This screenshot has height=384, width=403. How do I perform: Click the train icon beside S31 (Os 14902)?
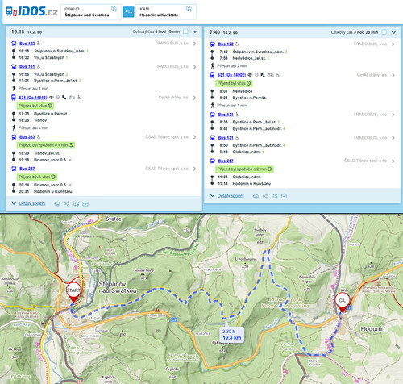pos(212,75)
